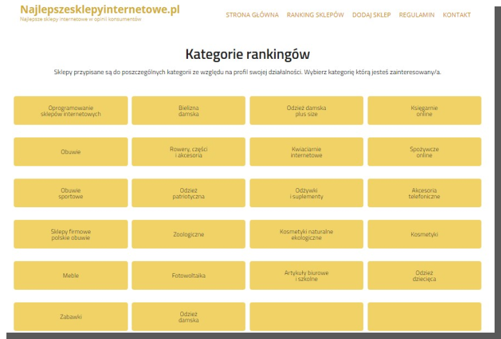Viewport: 501px width, 339px height.
Task: Choose the Zabawki category
Action: click(71, 317)
